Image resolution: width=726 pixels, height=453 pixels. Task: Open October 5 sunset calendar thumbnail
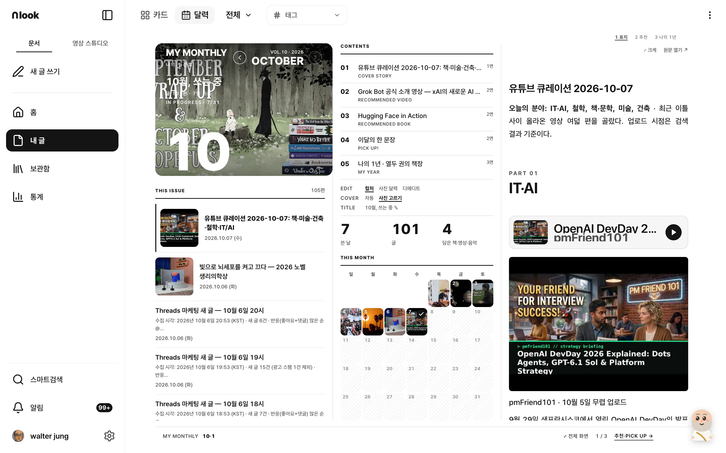(x=373, y=321)
